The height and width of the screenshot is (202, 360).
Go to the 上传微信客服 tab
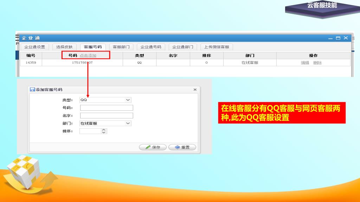217,47
